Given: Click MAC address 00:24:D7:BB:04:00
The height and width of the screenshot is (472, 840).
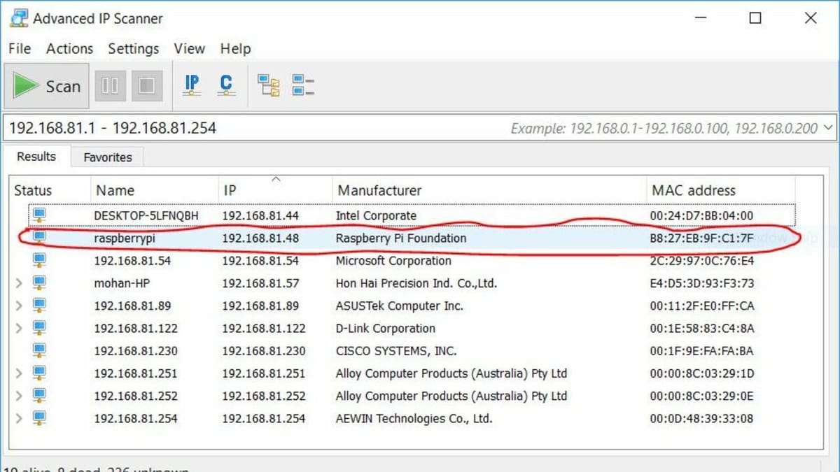Looking at the screenshot, I should click(701, 215).
